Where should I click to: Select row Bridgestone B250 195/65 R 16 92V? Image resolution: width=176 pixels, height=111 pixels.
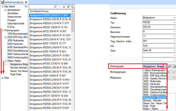50,52
